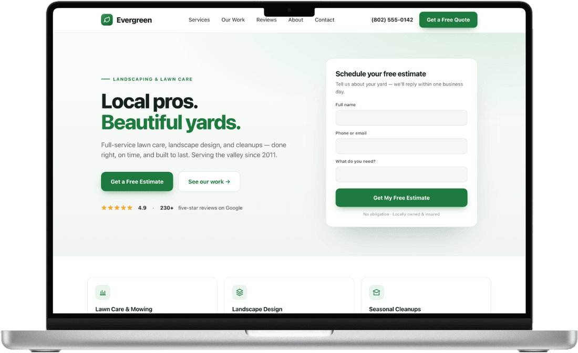Click the 'Local pros.' headline

click(x=150, y=101)
